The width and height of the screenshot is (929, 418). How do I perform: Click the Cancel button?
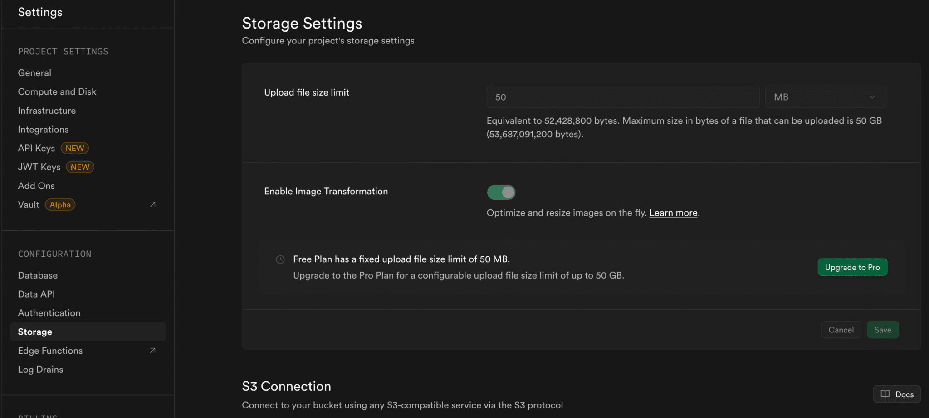tap(841, 330)
